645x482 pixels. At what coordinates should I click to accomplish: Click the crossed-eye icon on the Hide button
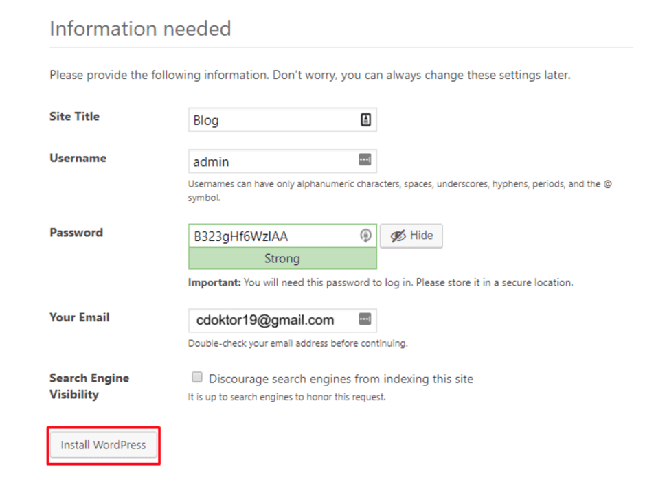point(398,236)
